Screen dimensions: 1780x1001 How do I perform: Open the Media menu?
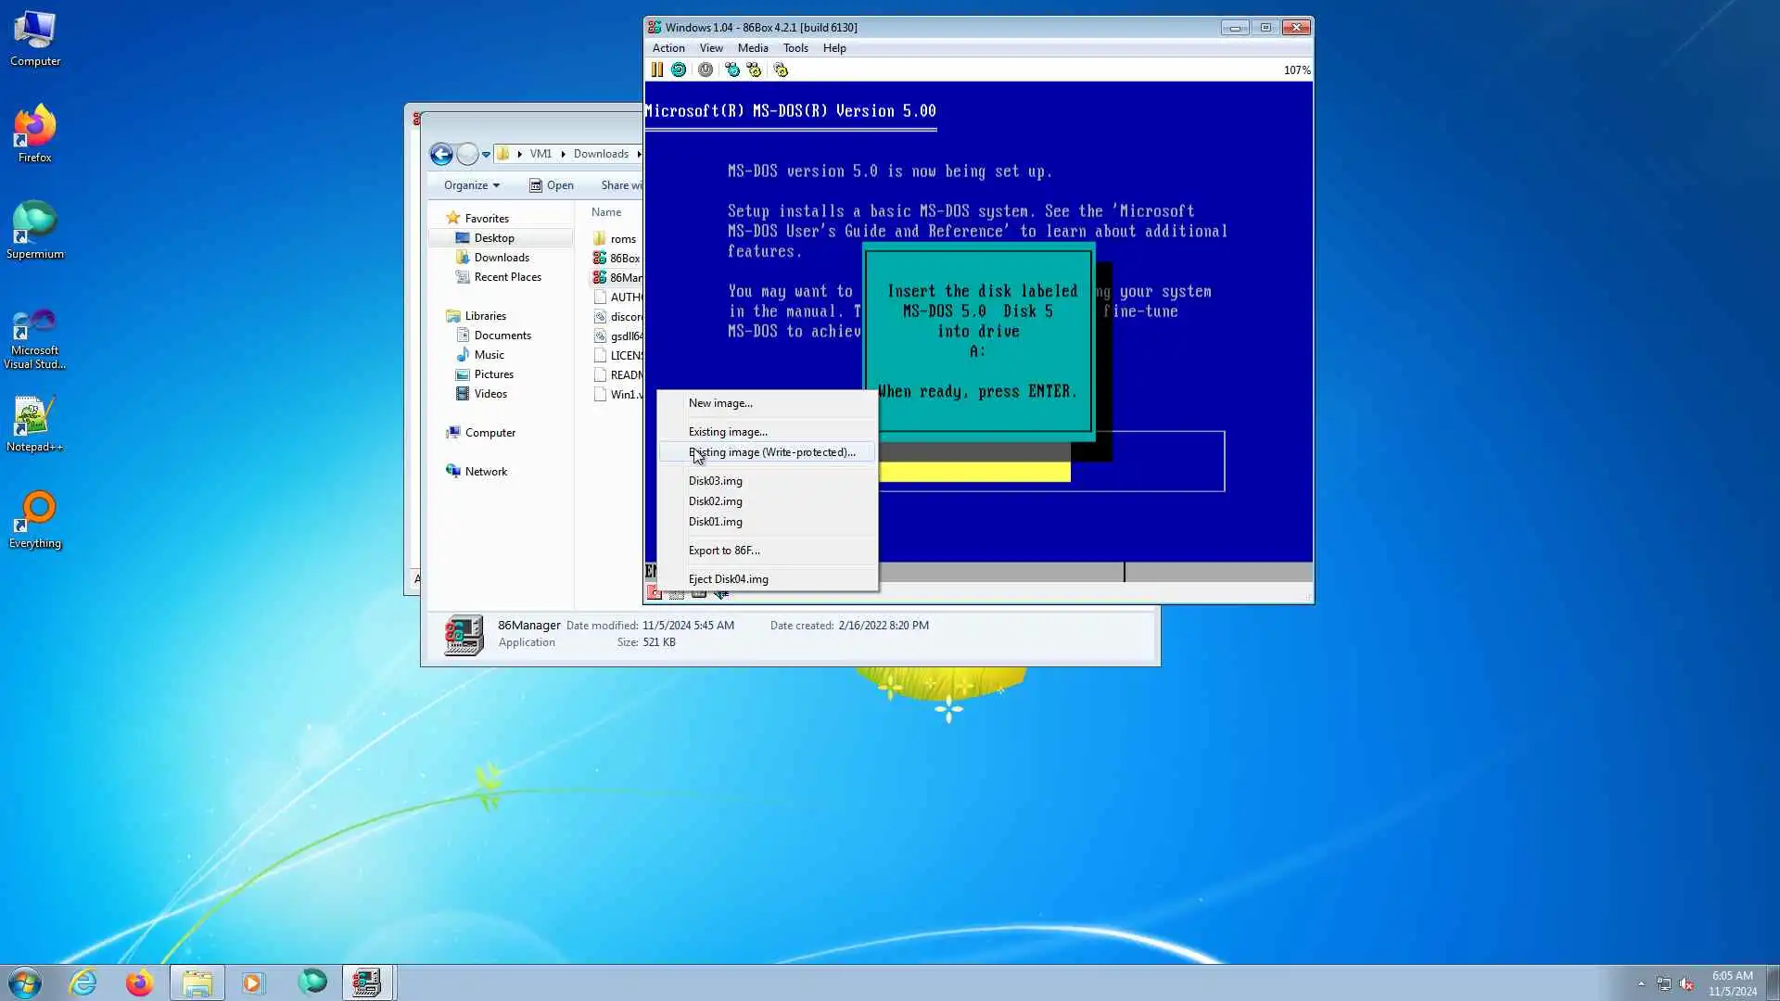[x=752, y=48]
